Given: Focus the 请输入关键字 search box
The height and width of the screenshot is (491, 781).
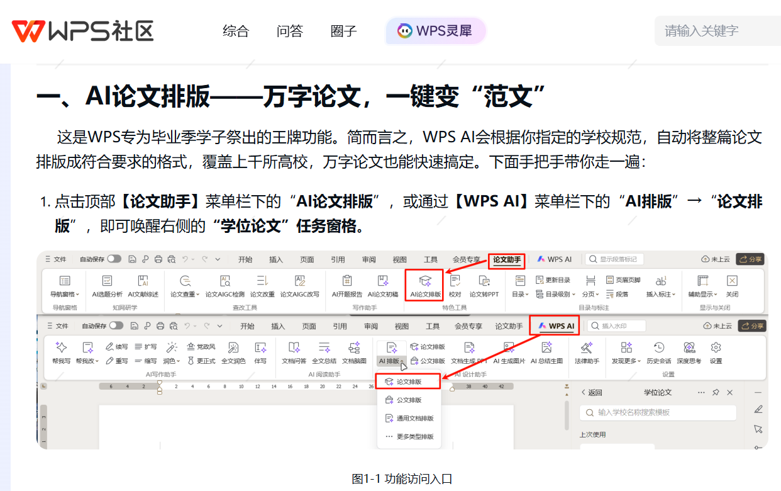Looking at the screenshot, I should [x=717, y=31].
